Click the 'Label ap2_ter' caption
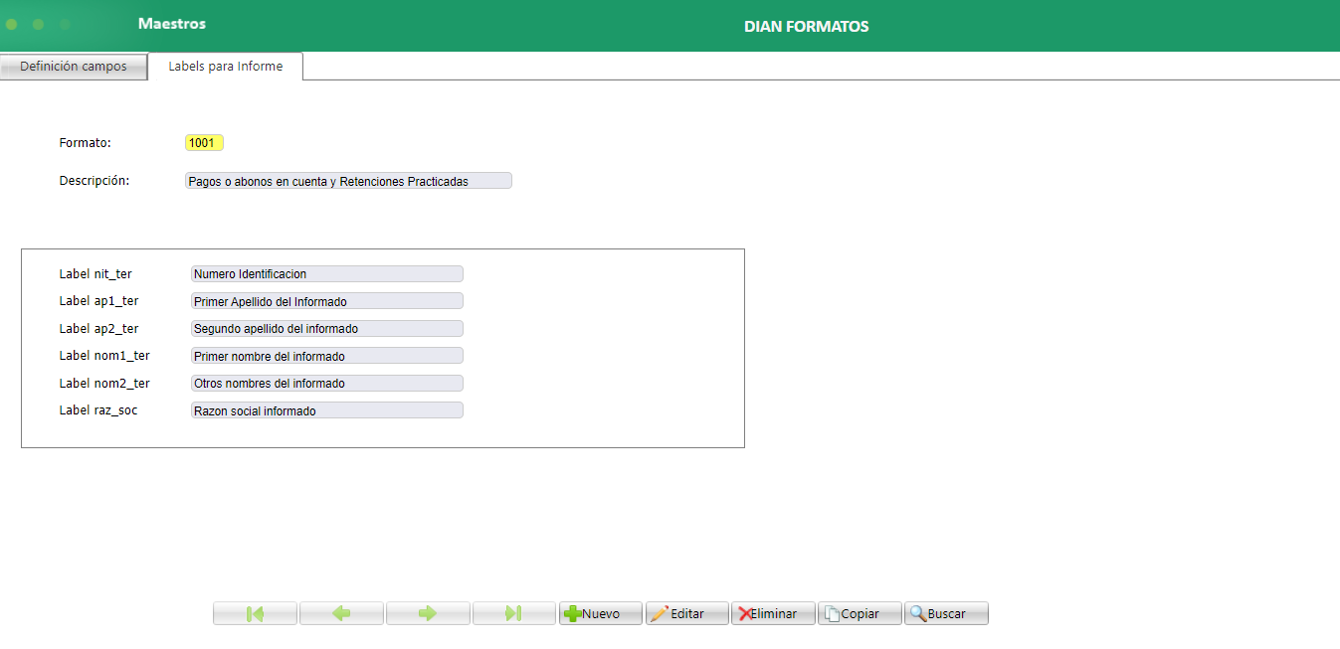This screenshot has width=1340, height=649. 98,328
